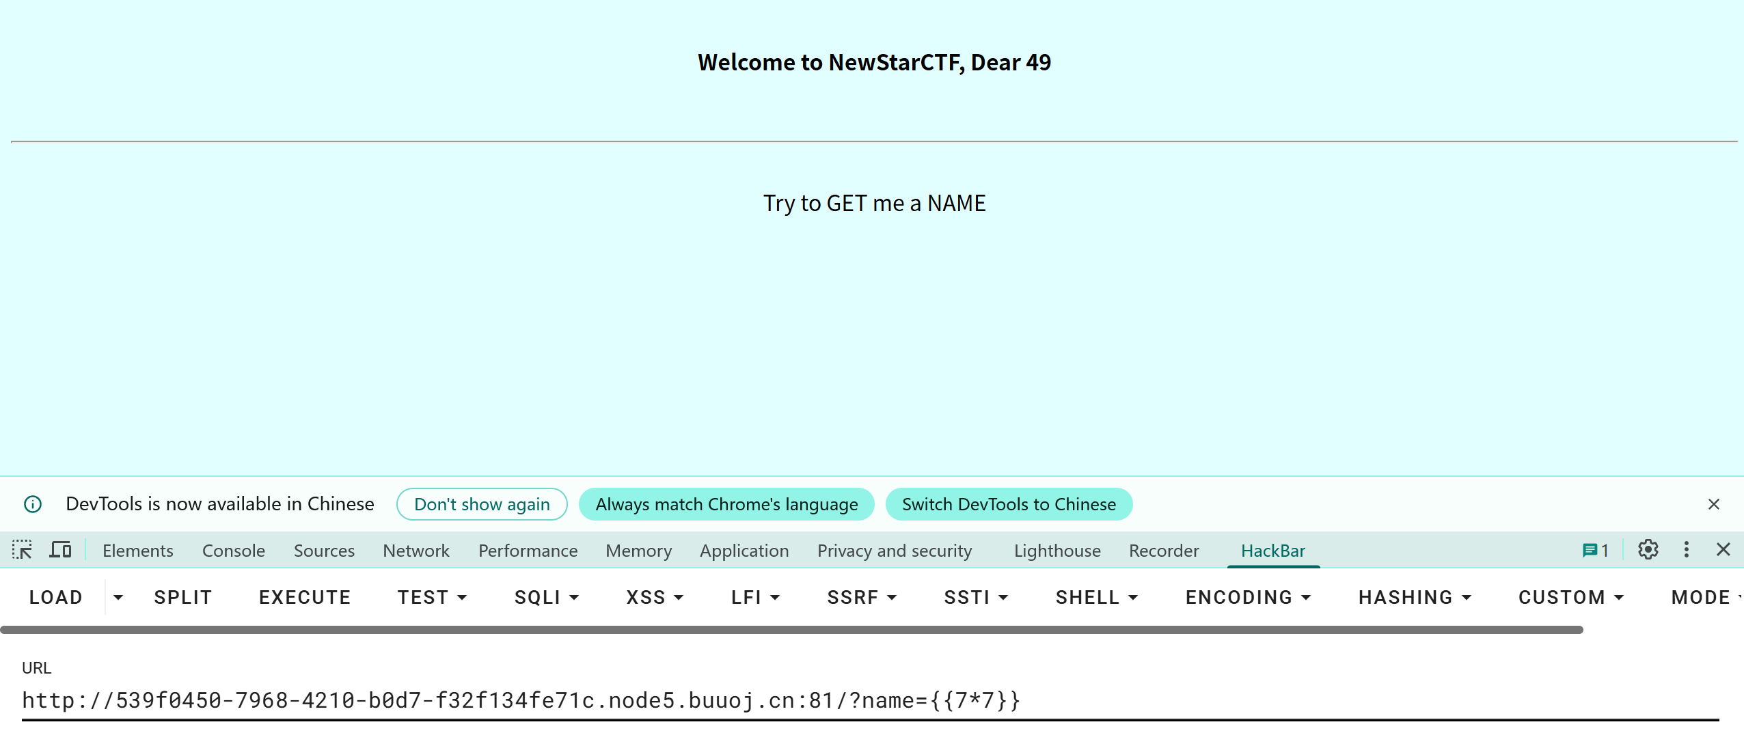Switch to the Sources tab
This screenshot has height=733, width=1744.
pyautogui.click(x=324, y=550)
